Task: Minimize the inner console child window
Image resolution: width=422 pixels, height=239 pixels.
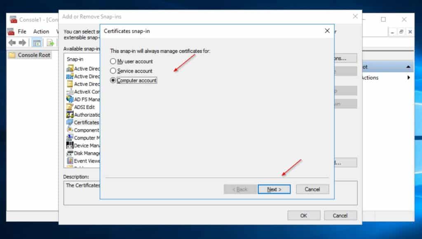Action: coord(393,32)
